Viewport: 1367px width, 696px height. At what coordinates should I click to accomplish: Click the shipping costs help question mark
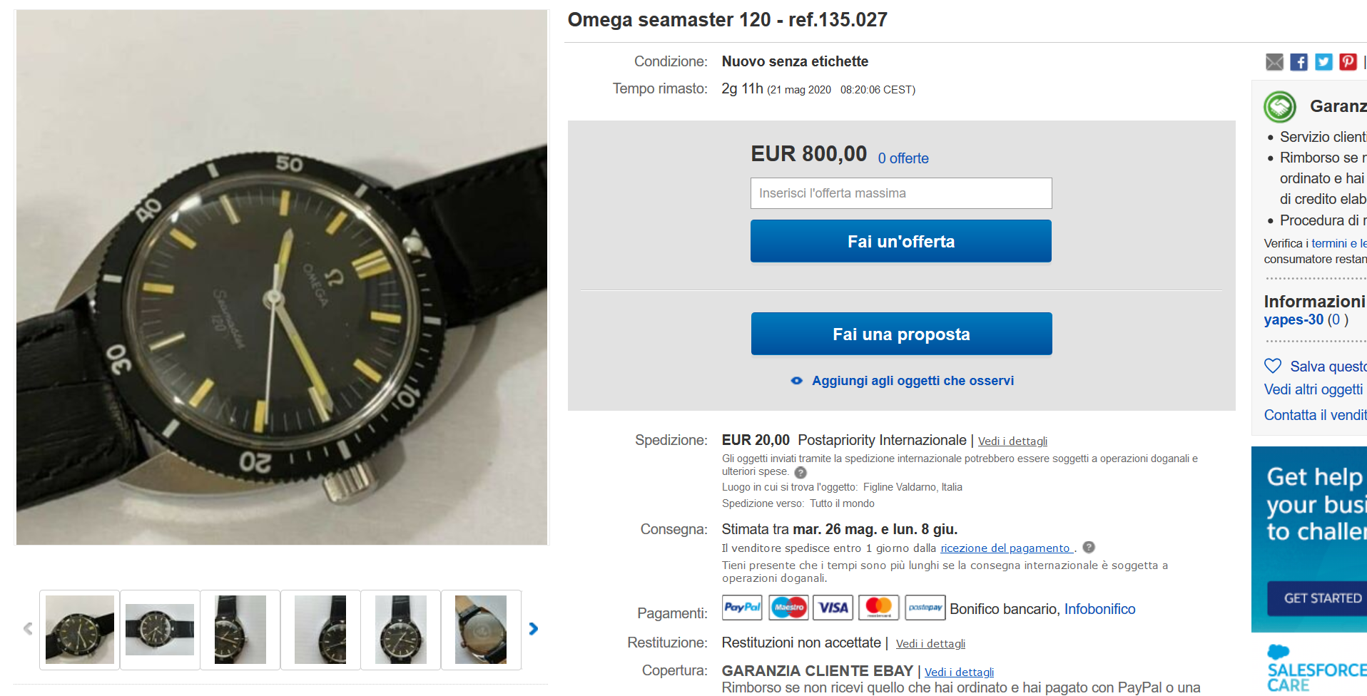(801, 472)
